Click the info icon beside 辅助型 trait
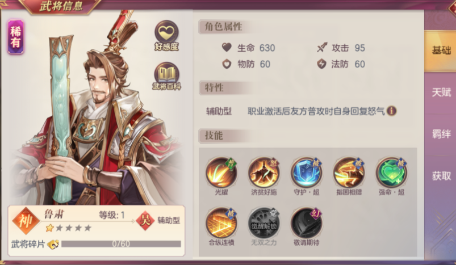Viewport: 456px width, 265px height. [391, 111]
